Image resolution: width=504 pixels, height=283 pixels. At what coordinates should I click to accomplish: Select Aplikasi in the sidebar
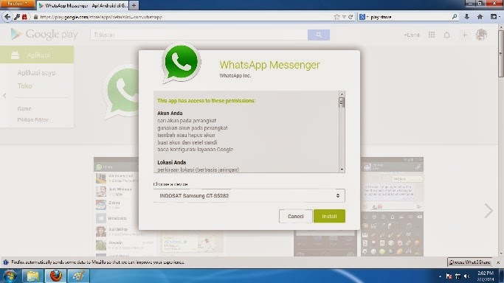pos(37,55)
